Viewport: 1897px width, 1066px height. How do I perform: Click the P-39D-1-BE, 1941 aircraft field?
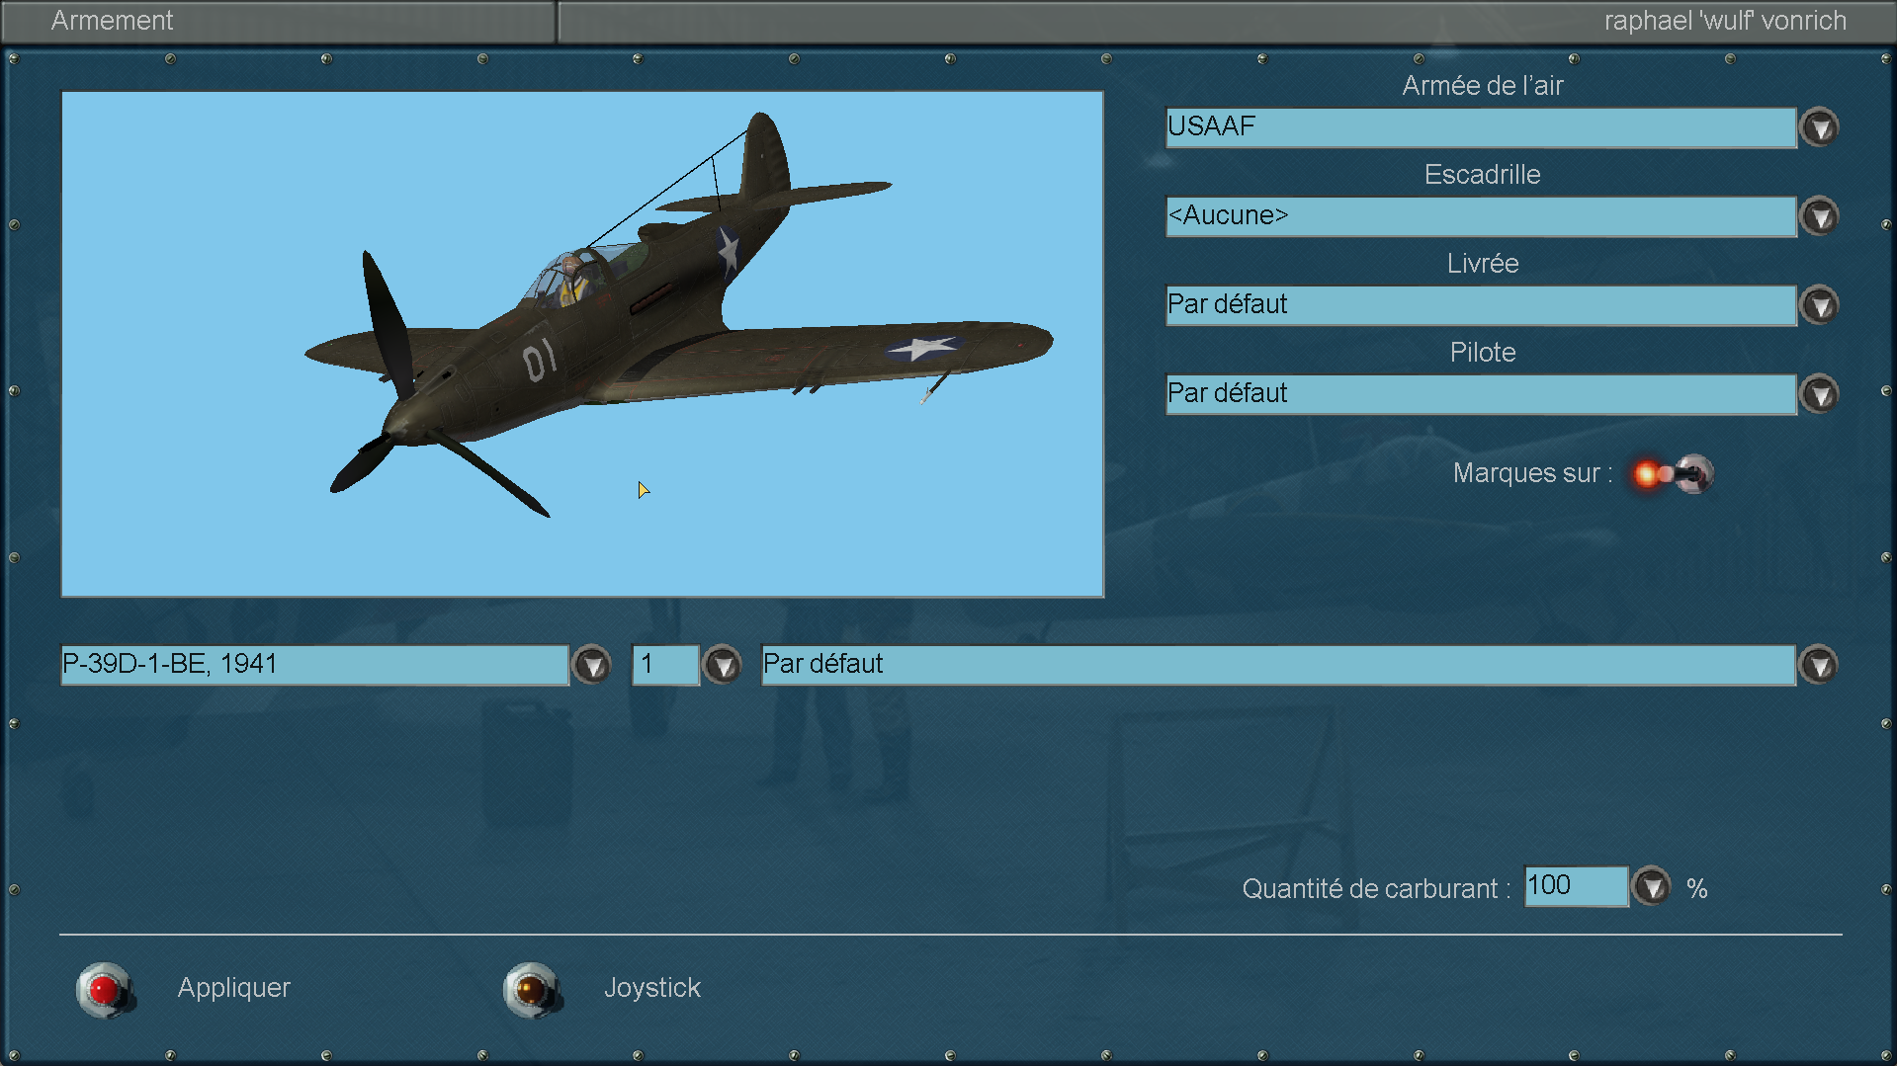coord(314,665)
